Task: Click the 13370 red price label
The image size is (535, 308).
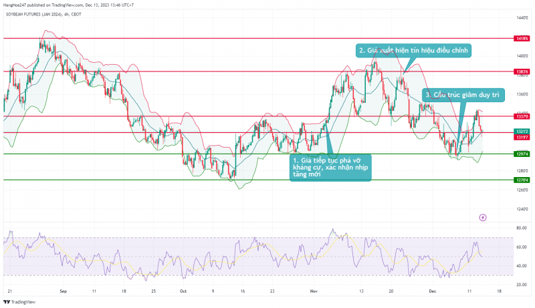Action: point(522,116)
